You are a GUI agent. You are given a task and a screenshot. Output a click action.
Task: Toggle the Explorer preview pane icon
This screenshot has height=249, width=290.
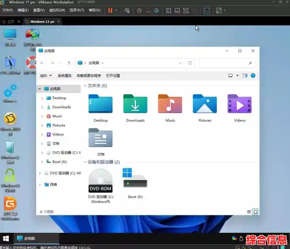point(245,75)
